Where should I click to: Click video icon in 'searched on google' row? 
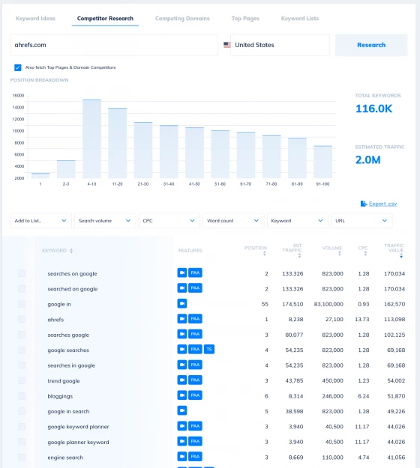(x=181, y=288)
